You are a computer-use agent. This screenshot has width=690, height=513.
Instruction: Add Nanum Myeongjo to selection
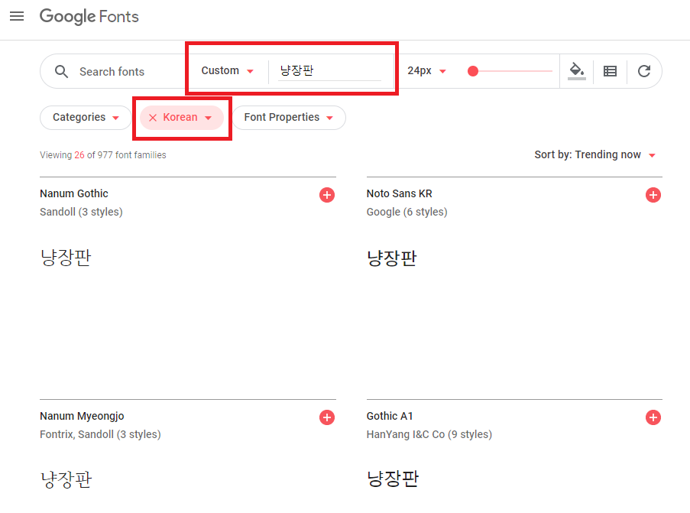click(327, 417)
